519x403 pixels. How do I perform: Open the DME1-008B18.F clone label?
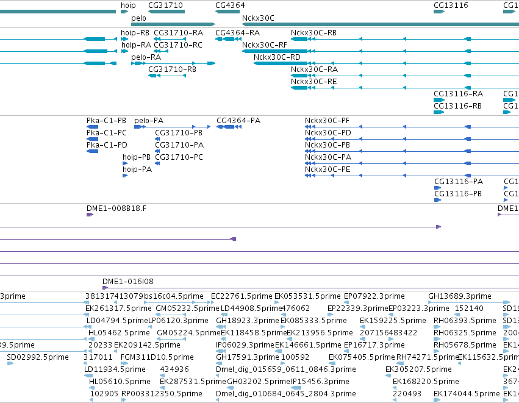coord(116,209)
